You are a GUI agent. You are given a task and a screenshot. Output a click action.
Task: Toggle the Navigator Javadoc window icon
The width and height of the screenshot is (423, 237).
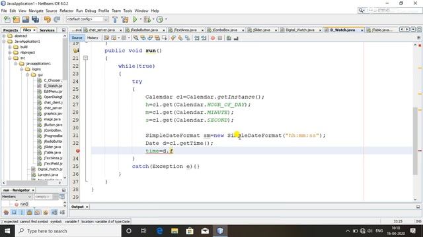pos(62,197)
